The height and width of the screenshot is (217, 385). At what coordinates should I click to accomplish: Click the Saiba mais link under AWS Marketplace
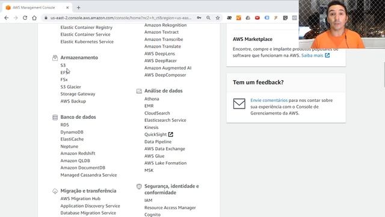coord(312,55)
